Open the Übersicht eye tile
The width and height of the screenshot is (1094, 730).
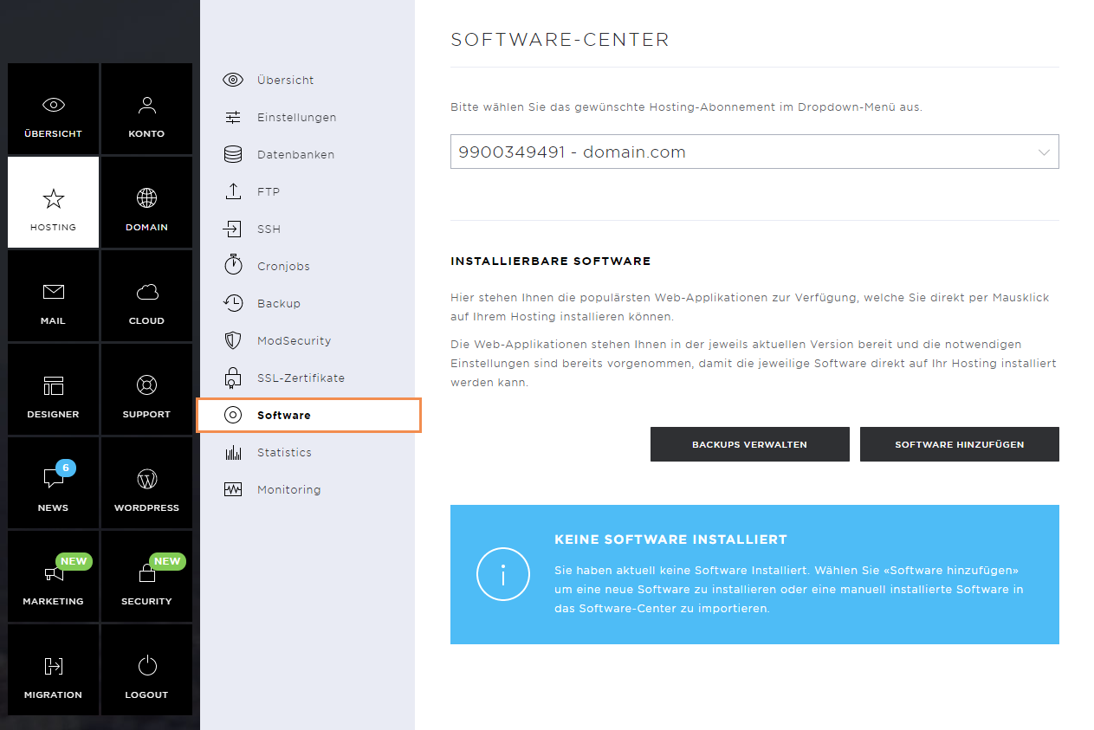coord(53,108)
